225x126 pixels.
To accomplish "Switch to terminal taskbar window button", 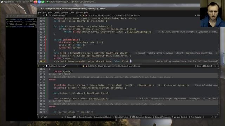I will 84,2.
